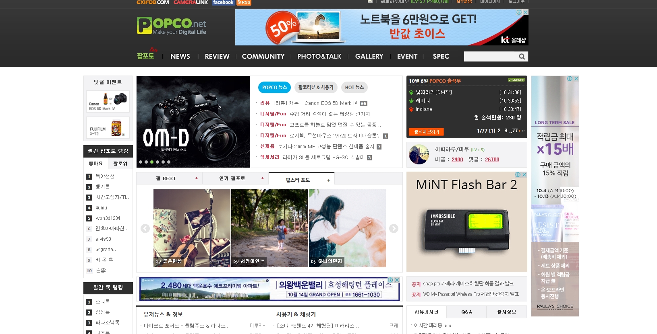Click the 출석체크하기 button
657x334 pixels.
click(x=427, y=132)
